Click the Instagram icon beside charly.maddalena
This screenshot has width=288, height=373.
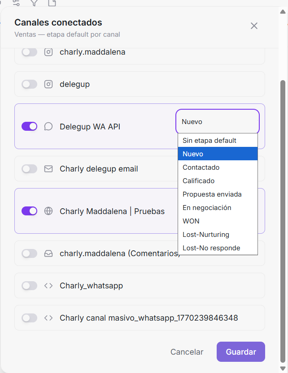pos(48,52)
